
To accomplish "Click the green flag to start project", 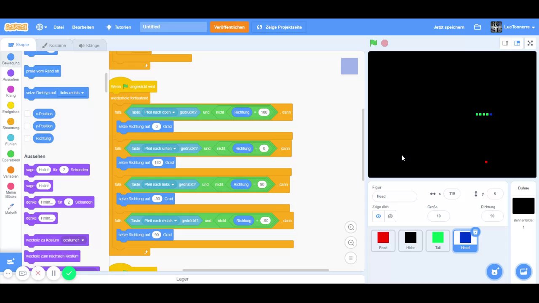I will [373, 43].
